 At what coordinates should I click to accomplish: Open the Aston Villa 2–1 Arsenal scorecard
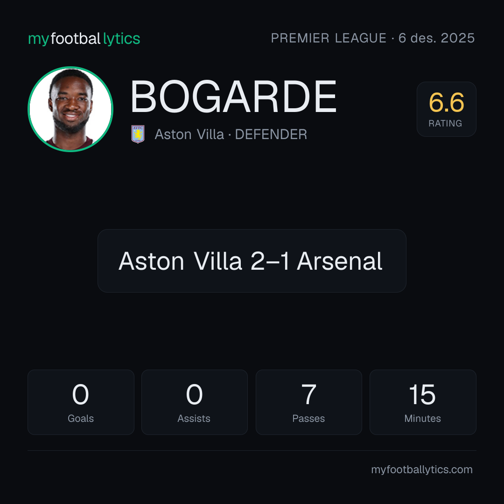252,261
